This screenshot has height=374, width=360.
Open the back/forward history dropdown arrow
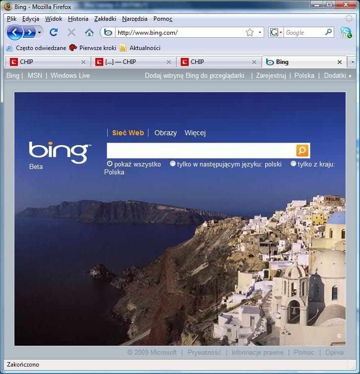click(39, 32)
